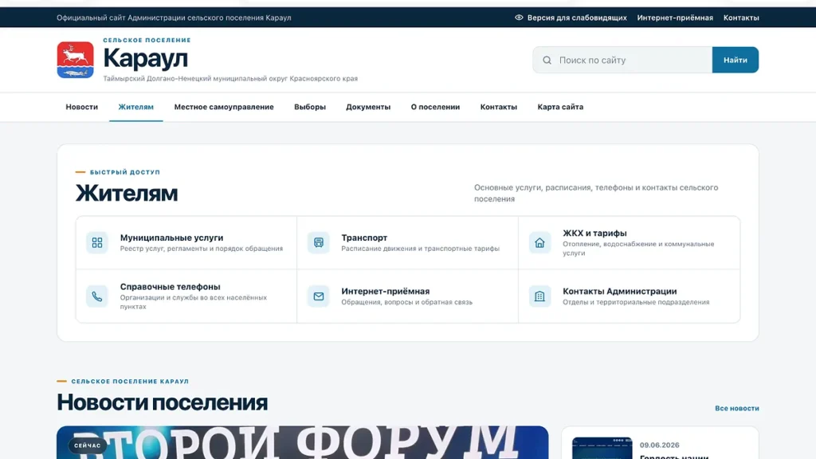Open the Контакты Администрации title link
This screenshot has width=816, height=459.
pos(620,292)
